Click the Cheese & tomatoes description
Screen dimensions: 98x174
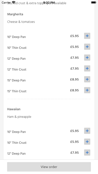(x=21, y=22)
